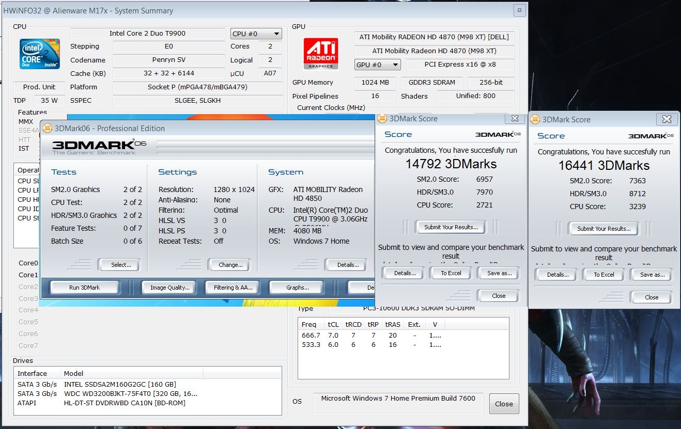The height and width of the screenshot is (429, 681).
Task: Click the ATI Mobility RADEON HD 4870 [DELL] field
Action: [x=435, y=37]
